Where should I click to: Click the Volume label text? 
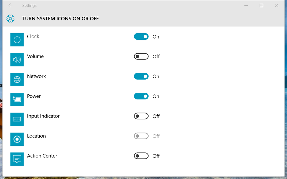(35, 56)
